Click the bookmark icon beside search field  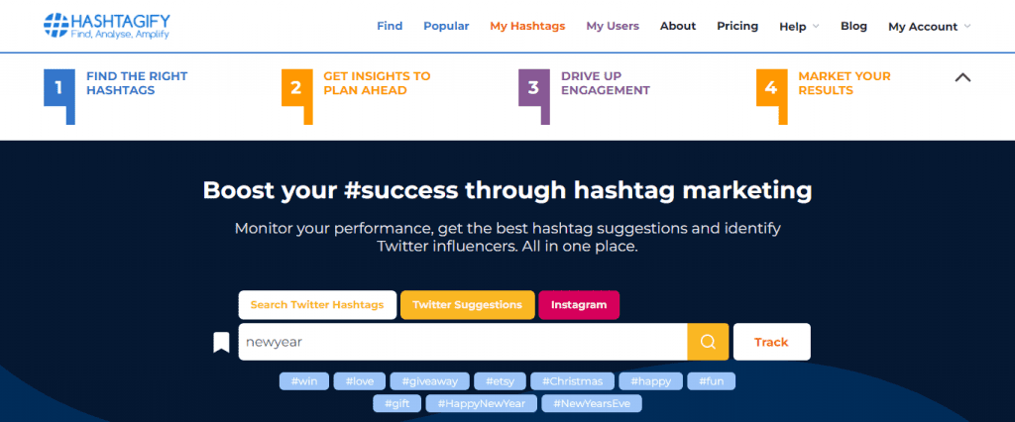click(221, 343)
